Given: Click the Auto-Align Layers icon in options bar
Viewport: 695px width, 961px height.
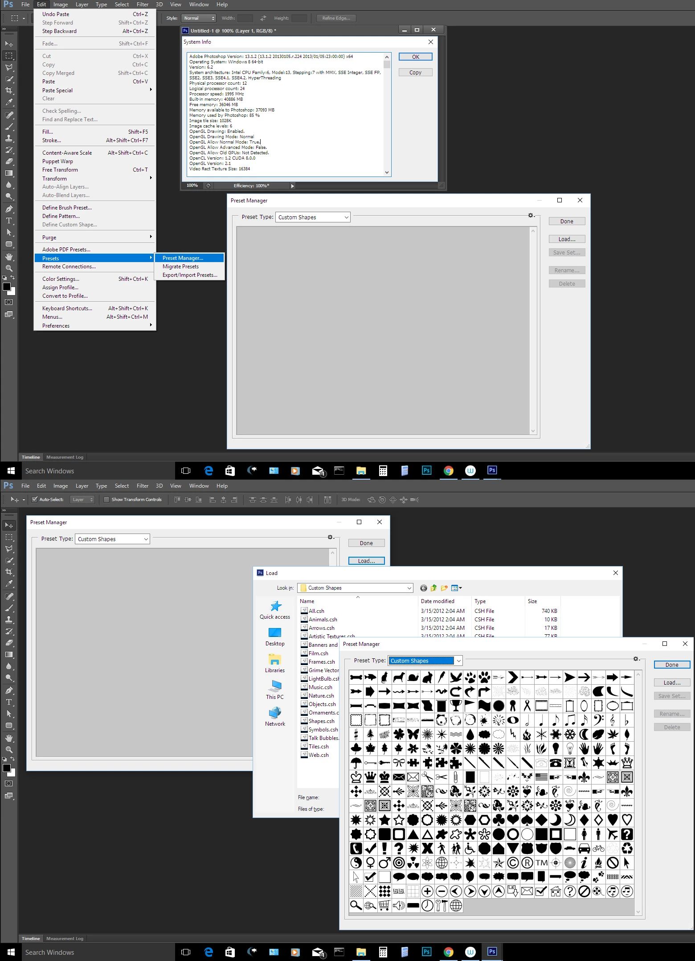Looking at the screenshot, I should [x=327, y=500].
